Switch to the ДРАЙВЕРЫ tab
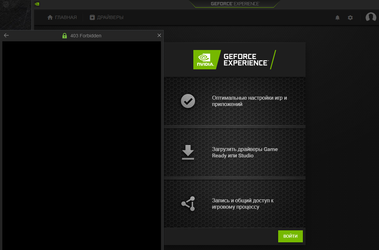Image resolution: width=379 pixels, height=250 pixels. [107, 17]
